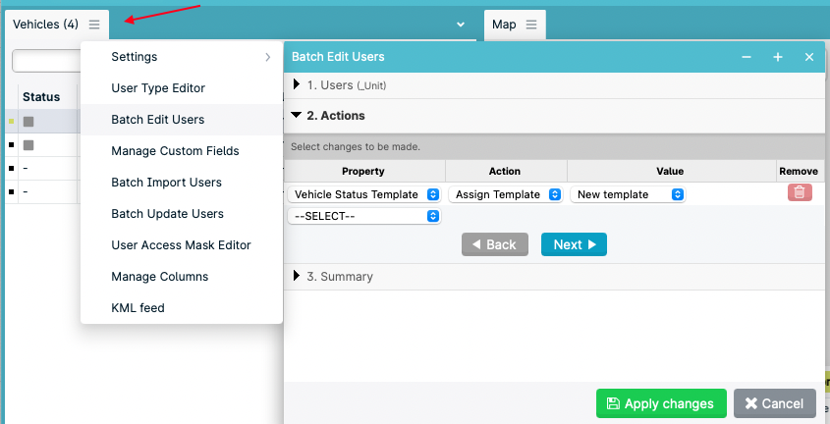
Task: Click the blue Next button
Action: click(574, 244)
